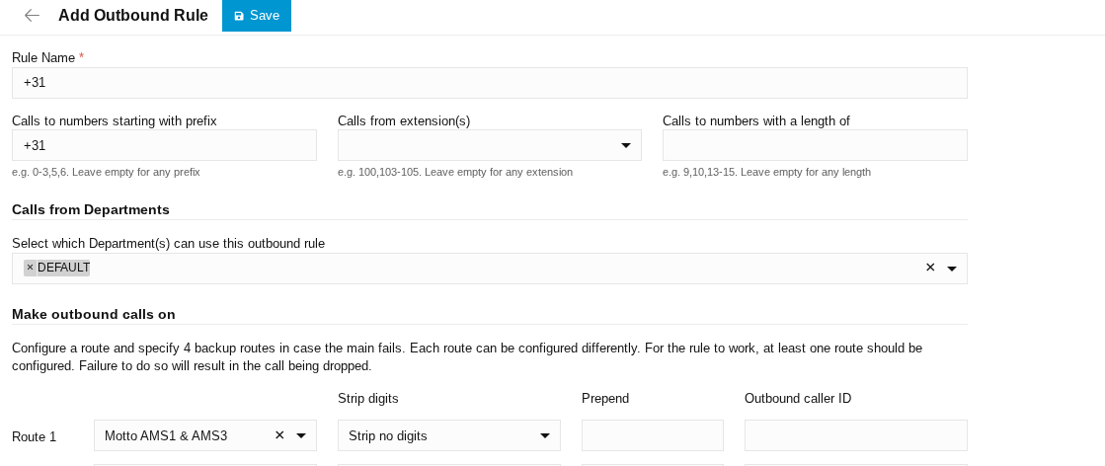Expand the Departments list arrow
Image resolution: width=1105 pixels, height=466 pixels.
click(x=952, y=269)
